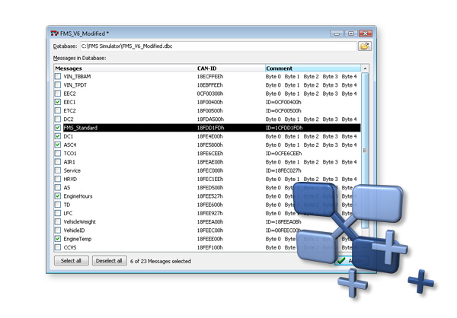Screen dimensions: 457x318
Task: Check the TCO1 message checkbox
Action: 58,153
